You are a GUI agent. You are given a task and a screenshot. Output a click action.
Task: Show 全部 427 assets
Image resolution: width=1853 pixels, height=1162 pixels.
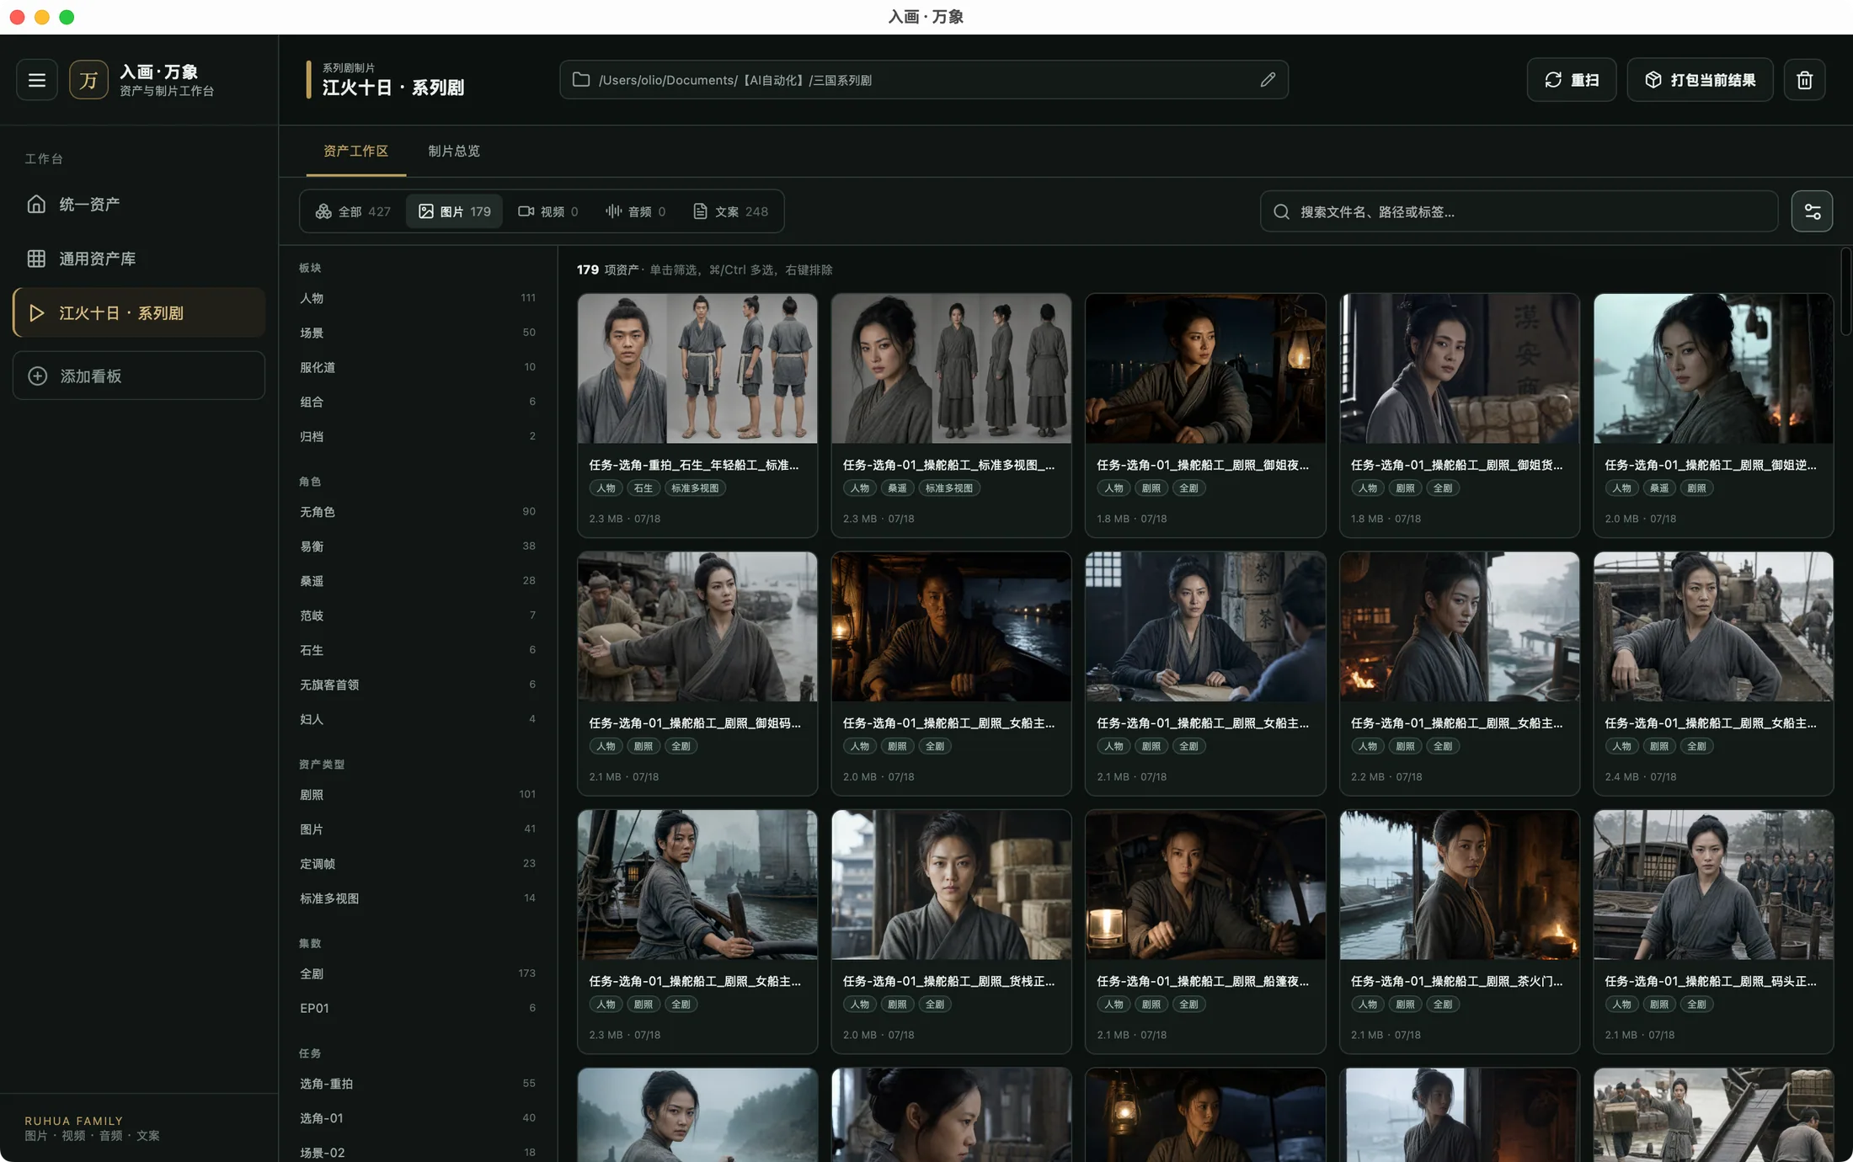[x=353, y=211]
